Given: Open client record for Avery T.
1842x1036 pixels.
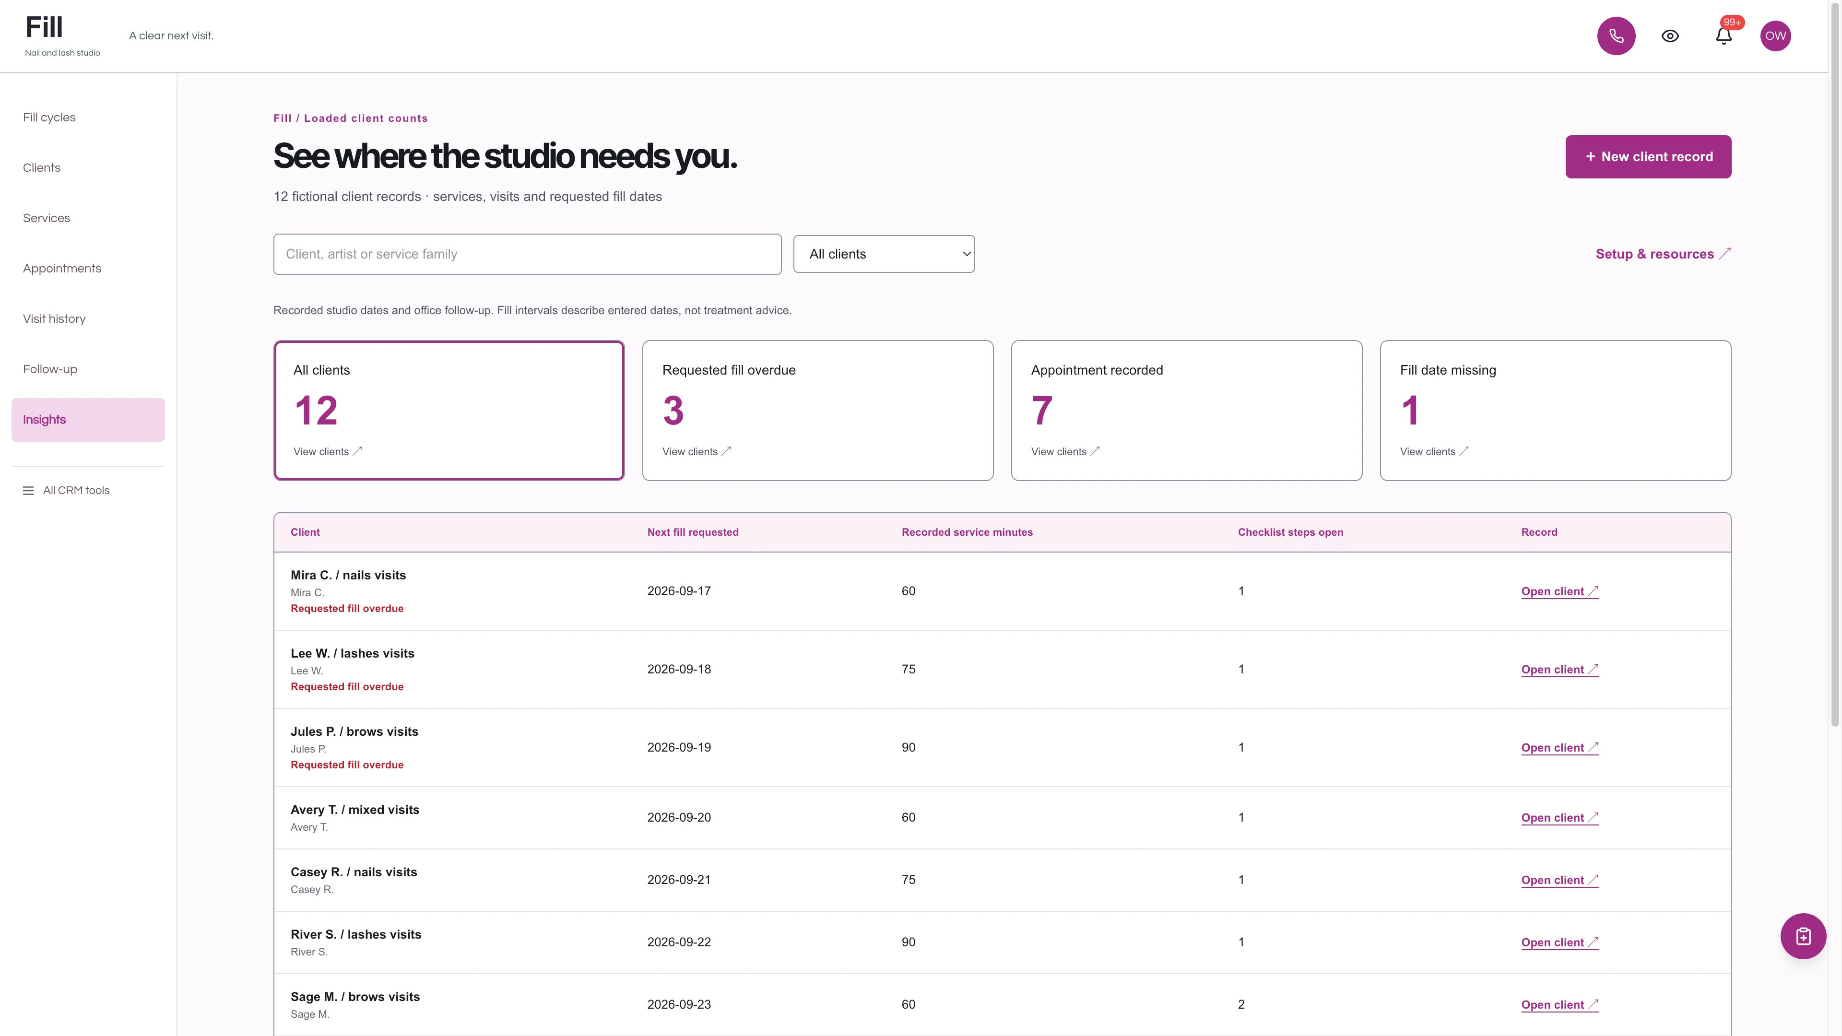Looking at the screenshot, I should 1559,818.
